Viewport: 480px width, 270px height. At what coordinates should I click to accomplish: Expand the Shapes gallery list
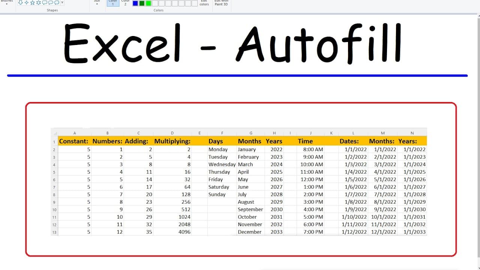(62, 3)
